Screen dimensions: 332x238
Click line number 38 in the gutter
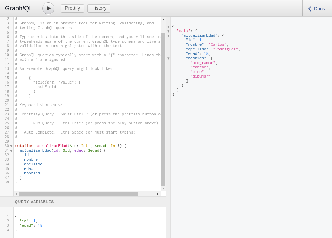7,182
